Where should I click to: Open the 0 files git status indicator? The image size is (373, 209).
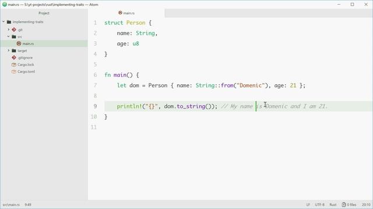349,204
